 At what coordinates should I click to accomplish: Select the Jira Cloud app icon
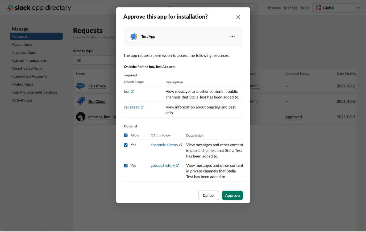tap(81, 101)
